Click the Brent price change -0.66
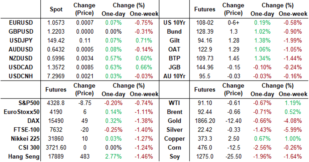The image size is (309, 162). [x=234, y=112]
